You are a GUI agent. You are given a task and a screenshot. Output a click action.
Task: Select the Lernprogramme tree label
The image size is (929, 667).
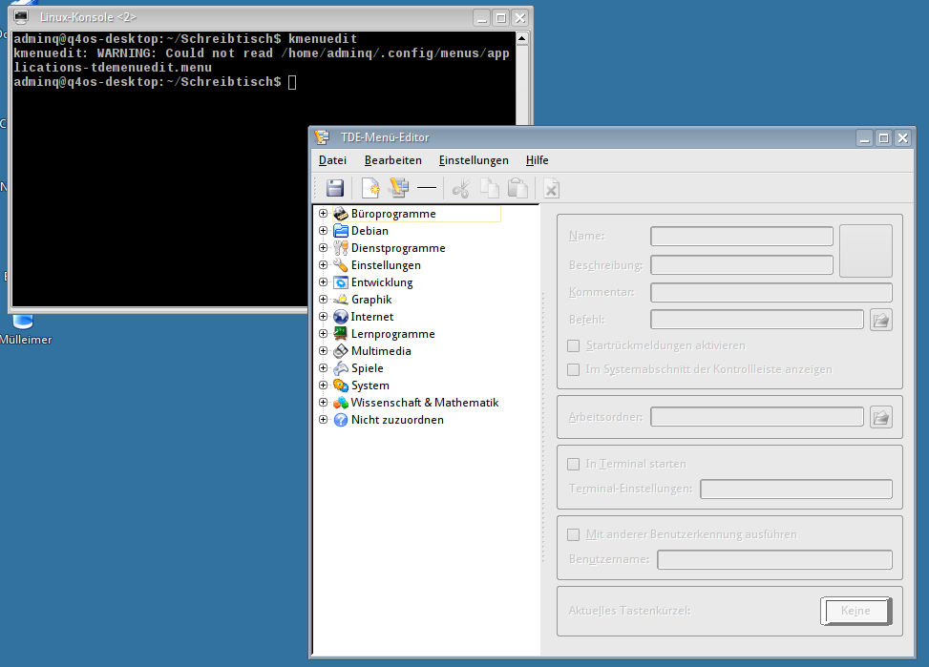tap(392, 334)
